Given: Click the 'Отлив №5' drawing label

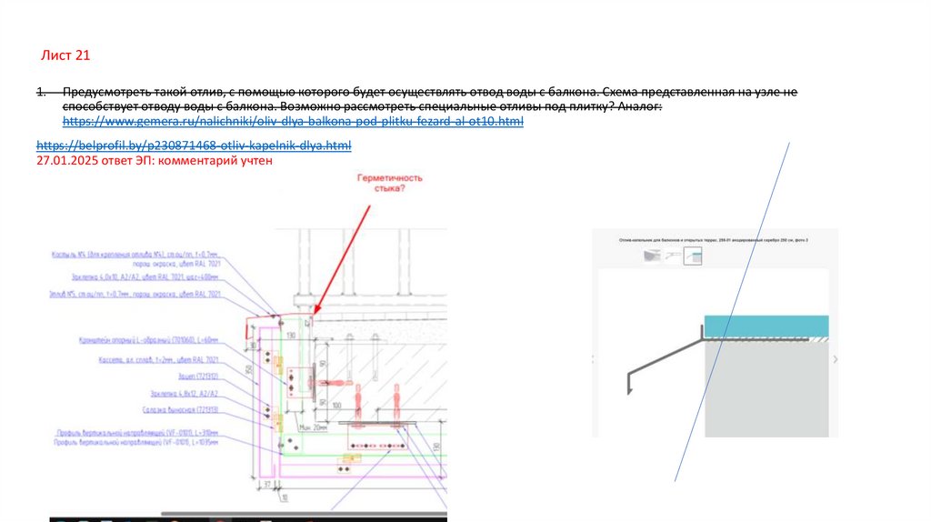Looking at the screenshot, I should tap(135, 294).
